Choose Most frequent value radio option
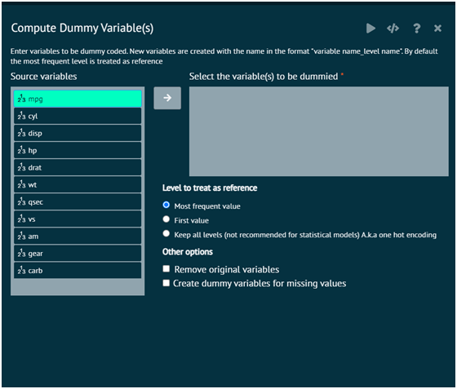The width and height of the screenshot is (457, 389). pos(166,205)
